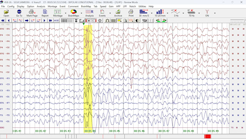
Task: Load the next patient record
Action: coord(164,21)
